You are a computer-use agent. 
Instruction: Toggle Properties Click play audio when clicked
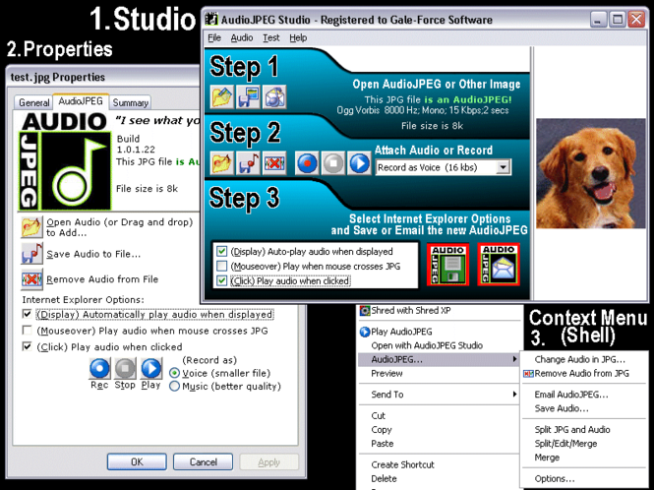(x=28, y=347)
